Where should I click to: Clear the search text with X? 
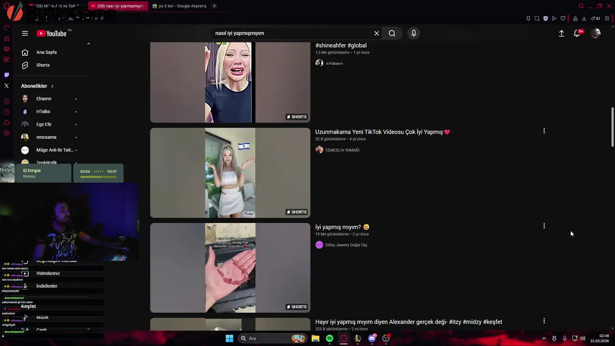[x=377, y=33]
